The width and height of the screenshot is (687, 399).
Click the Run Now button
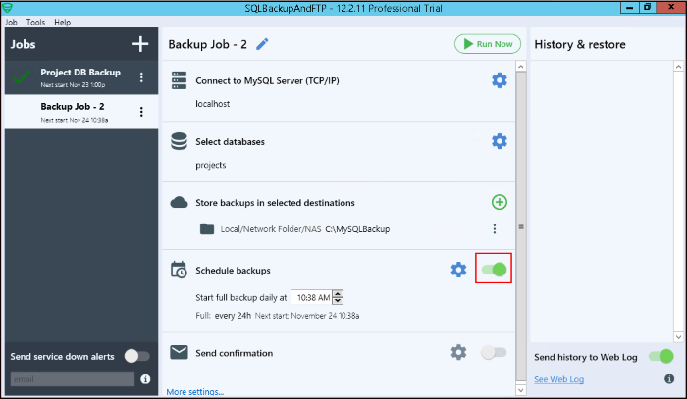[488, 44]
